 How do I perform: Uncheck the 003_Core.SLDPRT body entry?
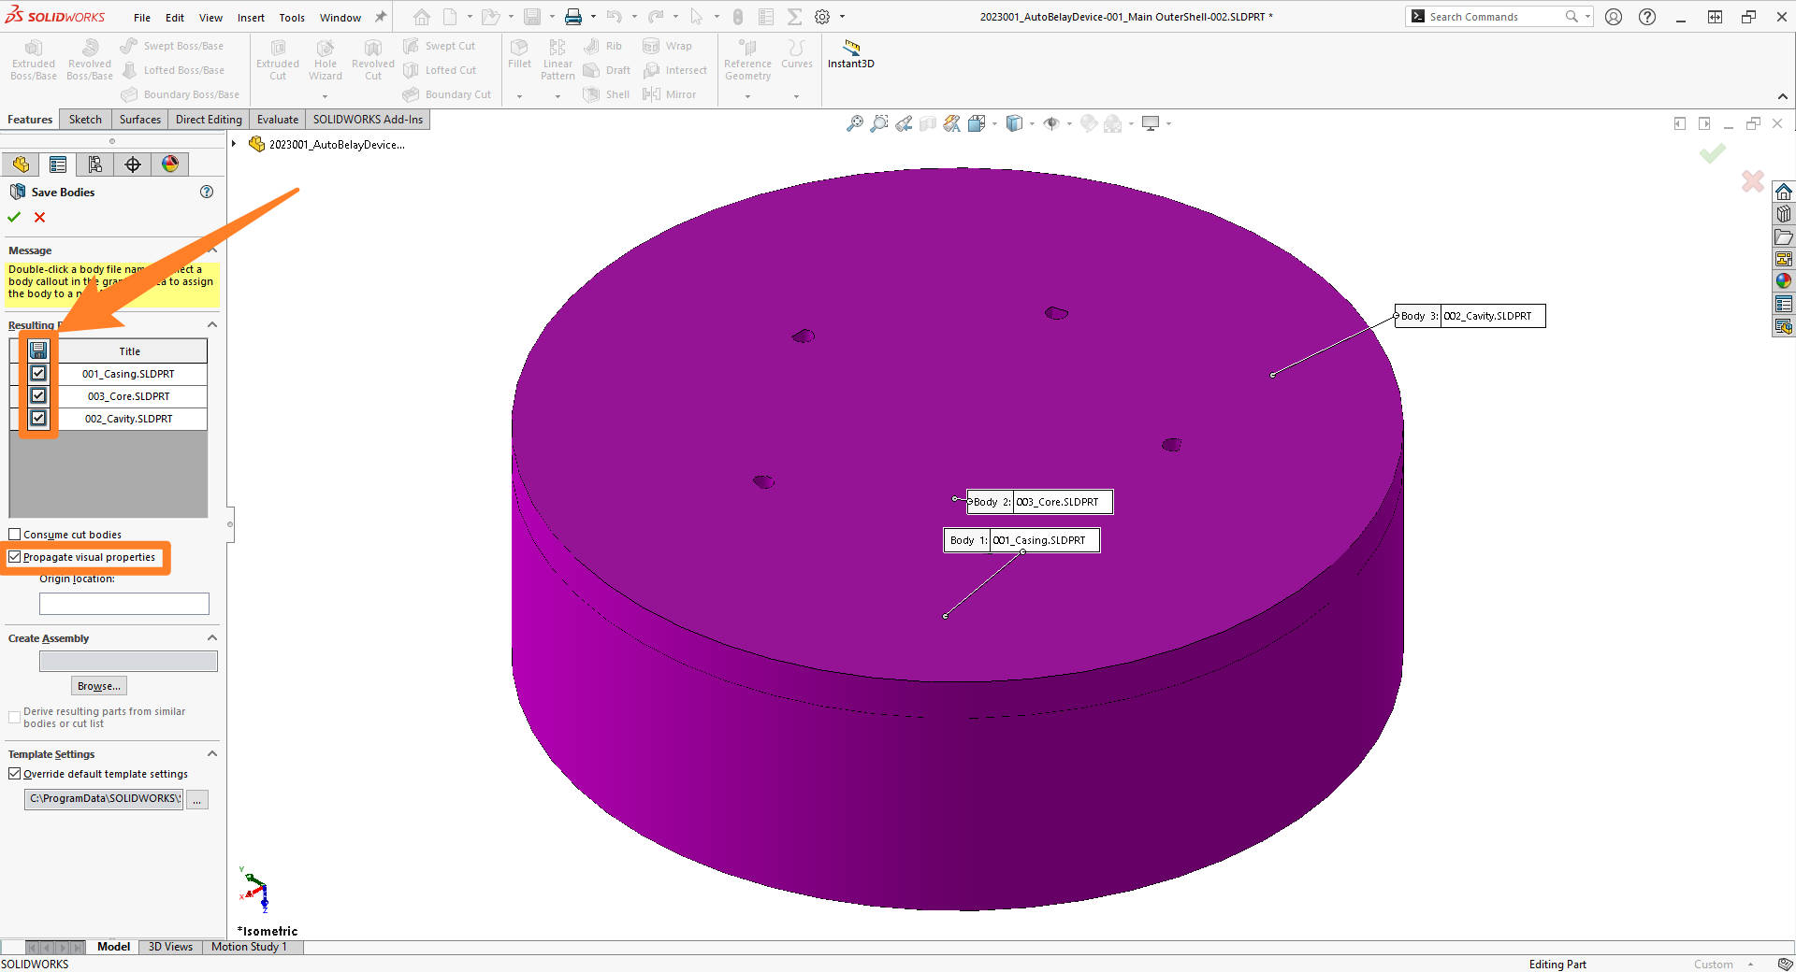click(x=37, y=395)
